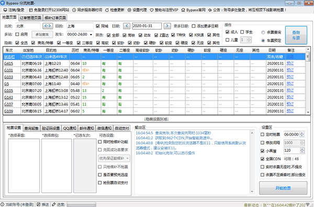Viewport: 314px width, 207px height.
Task: Adjust the 定时抢票 time stepper
Action: (302, 134)
